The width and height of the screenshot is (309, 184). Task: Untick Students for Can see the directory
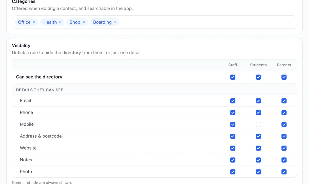258,77
